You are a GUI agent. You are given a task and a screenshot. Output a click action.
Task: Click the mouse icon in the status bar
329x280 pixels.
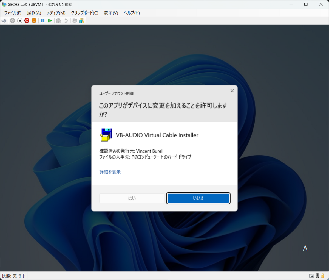[x=317, y=276]
